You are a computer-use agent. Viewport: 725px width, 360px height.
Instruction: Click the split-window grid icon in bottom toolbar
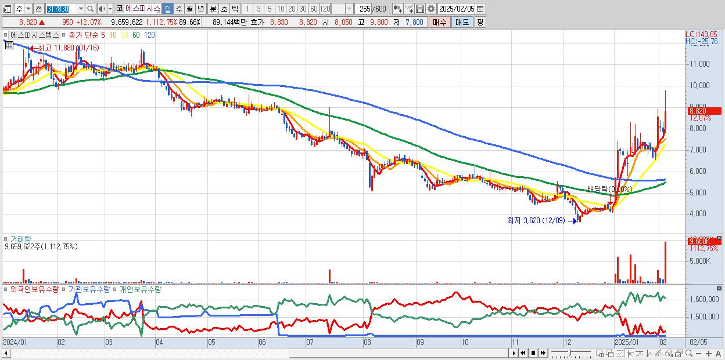tap(600, 354)
